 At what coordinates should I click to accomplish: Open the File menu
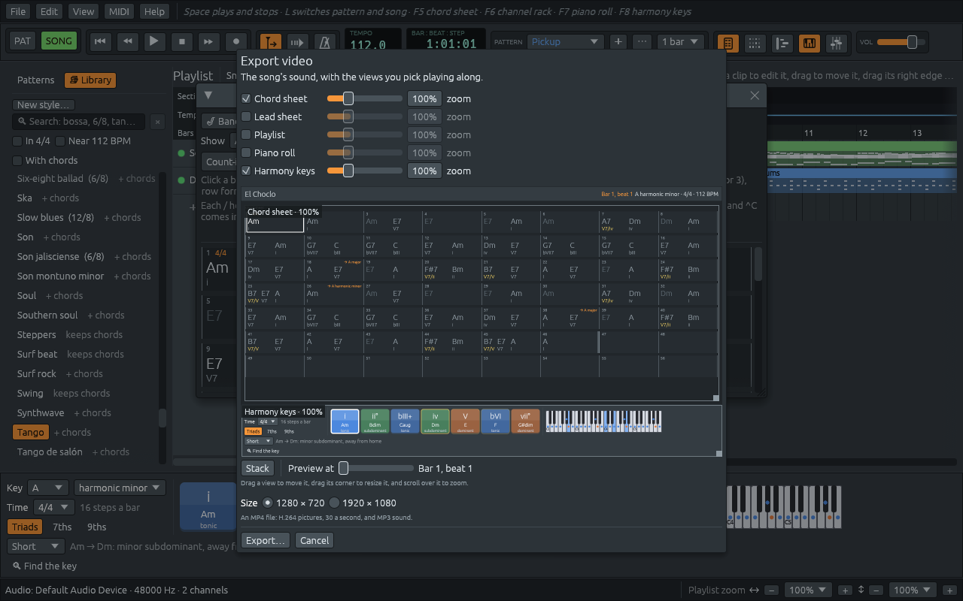coord(19,11)
